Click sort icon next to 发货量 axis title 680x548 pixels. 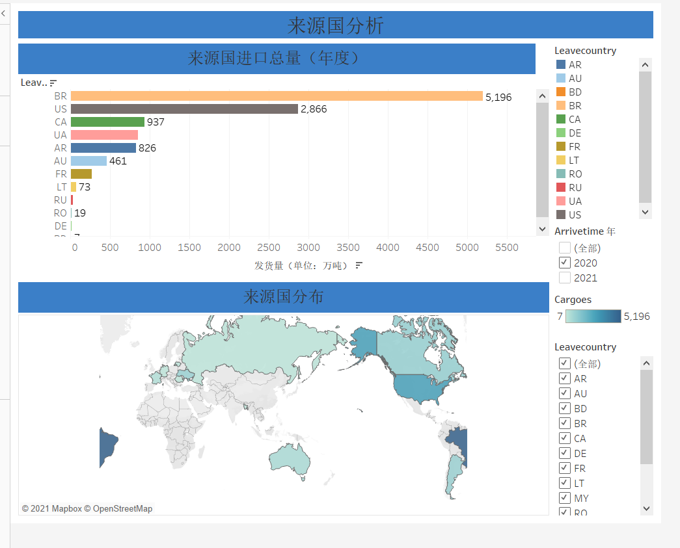click(359, 265)
